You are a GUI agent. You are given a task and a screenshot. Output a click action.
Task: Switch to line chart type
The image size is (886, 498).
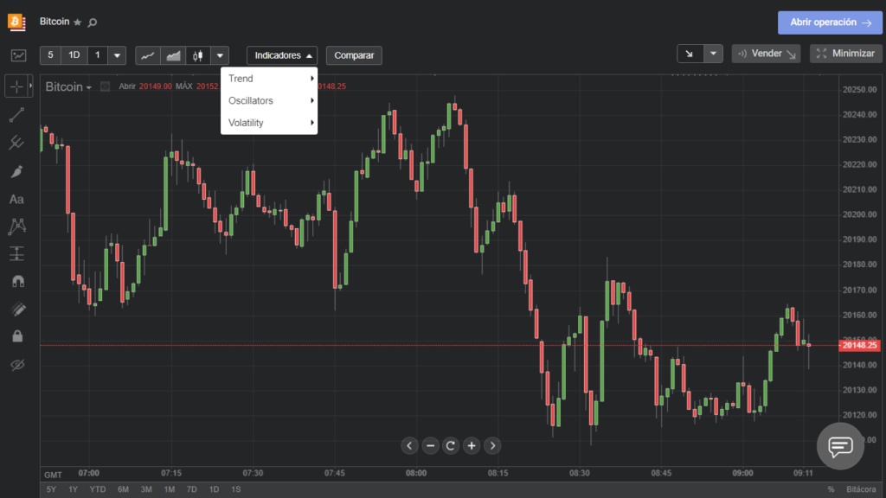click(148, 55)
